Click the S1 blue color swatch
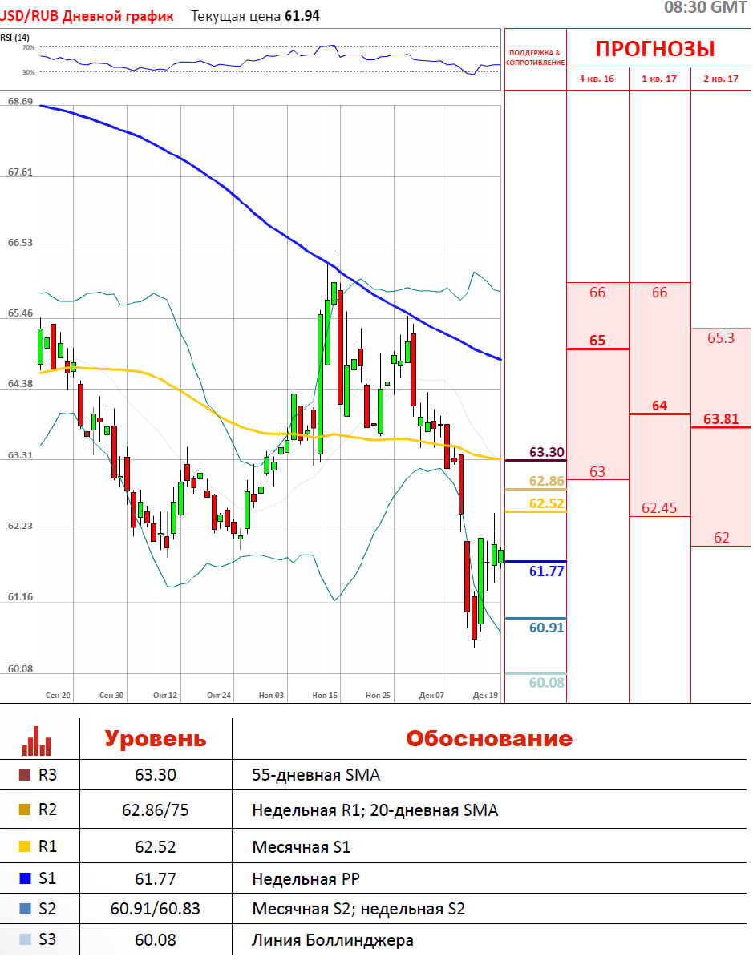Image resolution: width=753 pixels, height=969 pixels. tap(24, 878)
